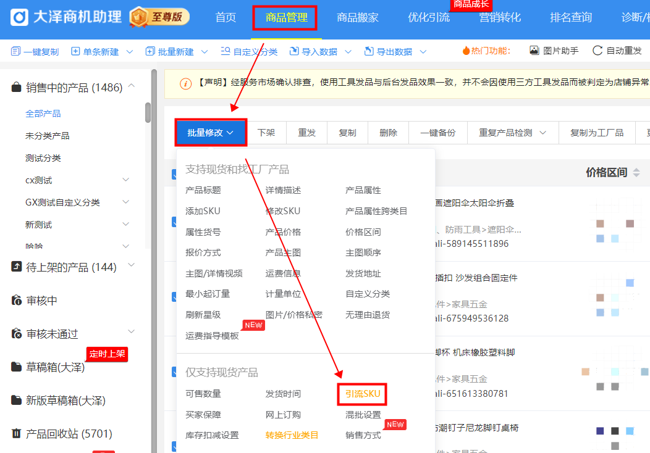Uncheck the first product row checkbox
Image resolution: width=650 pixels, height=453 pixels.
[175, 174]
